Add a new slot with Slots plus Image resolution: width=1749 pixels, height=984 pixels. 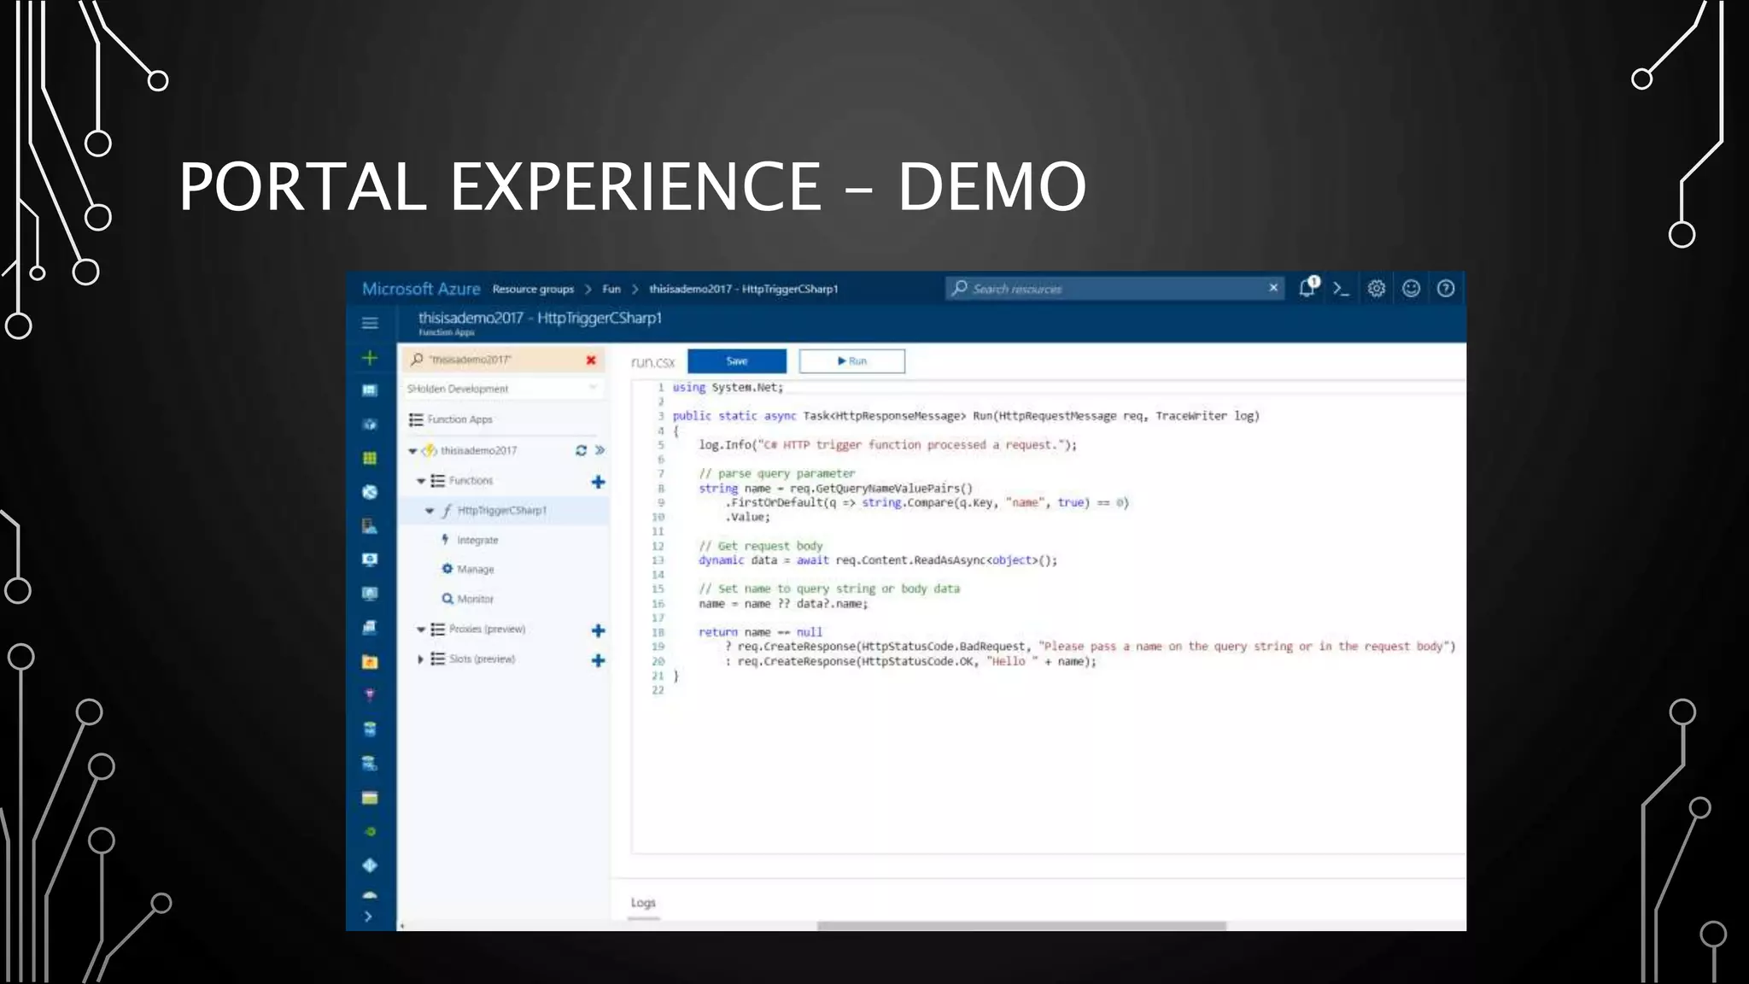point(599,660)
